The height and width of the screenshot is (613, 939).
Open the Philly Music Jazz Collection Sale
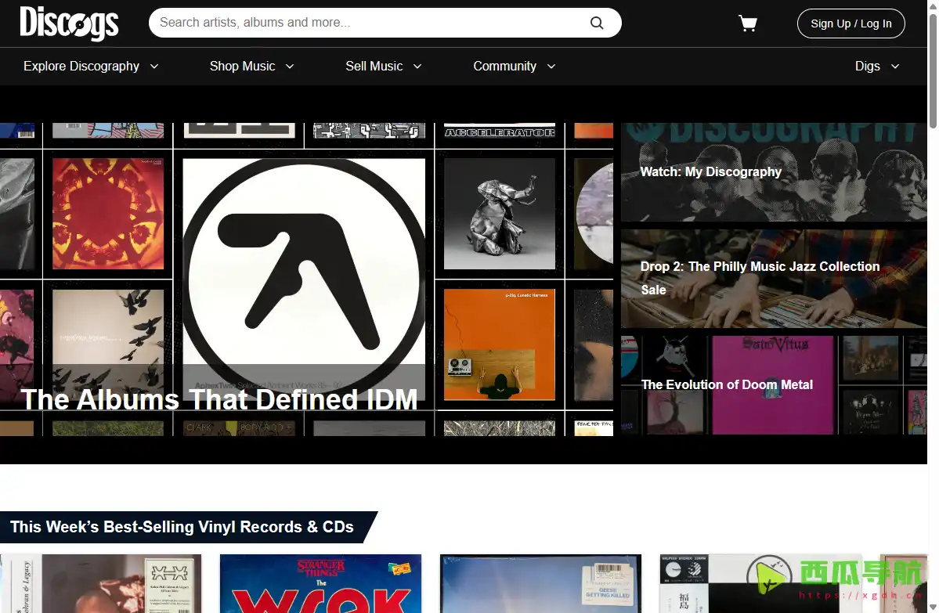[760, 277]
